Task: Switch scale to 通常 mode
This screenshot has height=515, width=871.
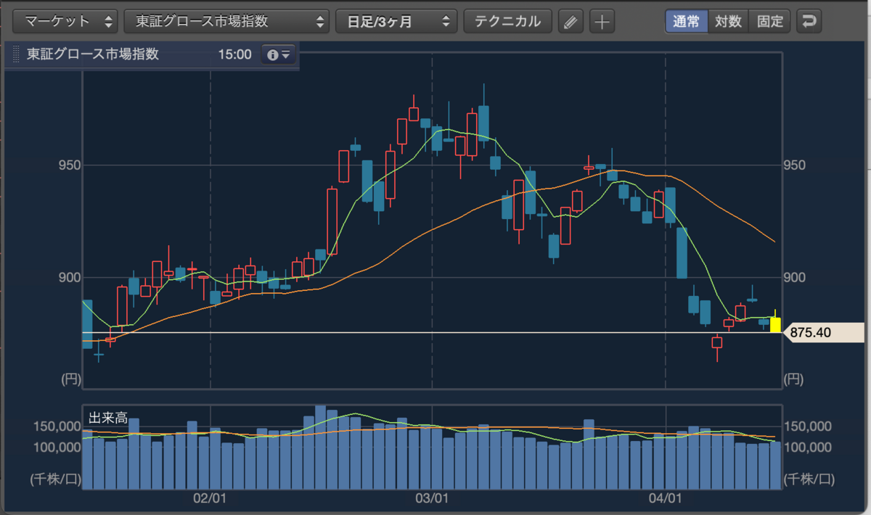Action: coord(686,21)
